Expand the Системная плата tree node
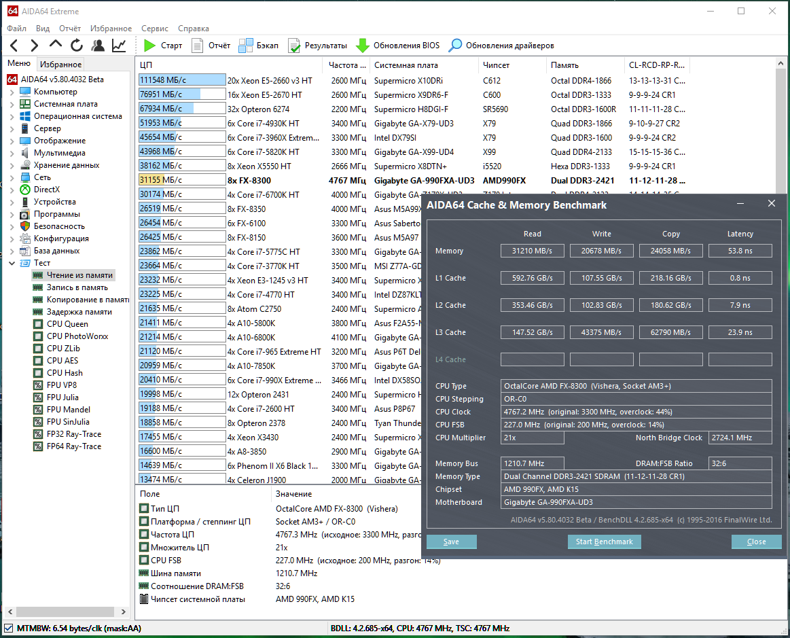This screenshot has height=638, width=790. (x=12, y=104)
